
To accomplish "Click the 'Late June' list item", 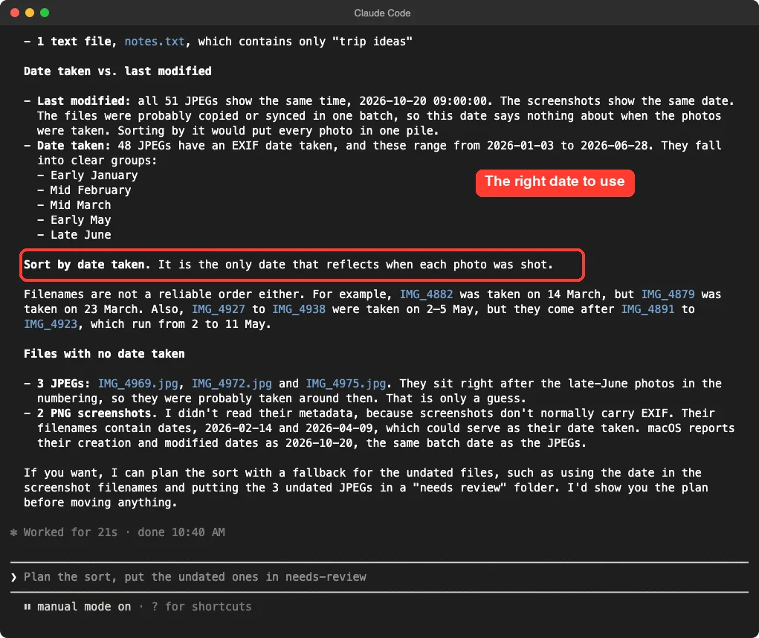I will coord(80,235).
